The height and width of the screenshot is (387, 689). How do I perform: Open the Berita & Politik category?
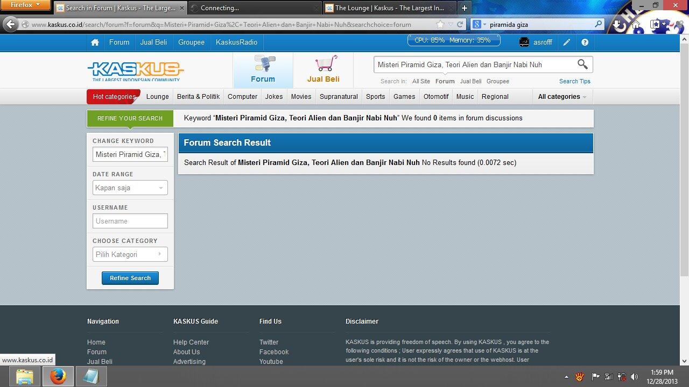[198, 97]
